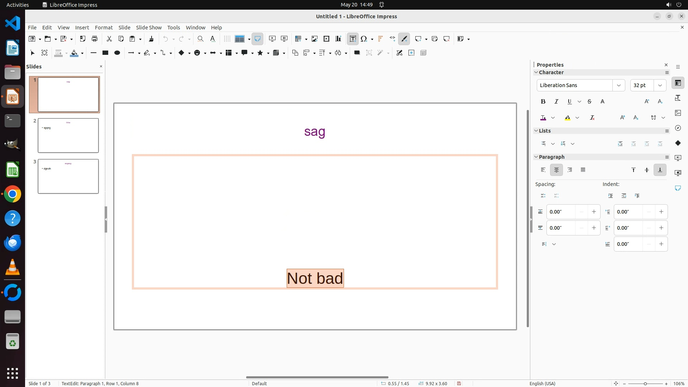The image size is (688, 387).
Task: Start slideshow from first slide icon
Action: pyautogui.click(x=272, y=39)
